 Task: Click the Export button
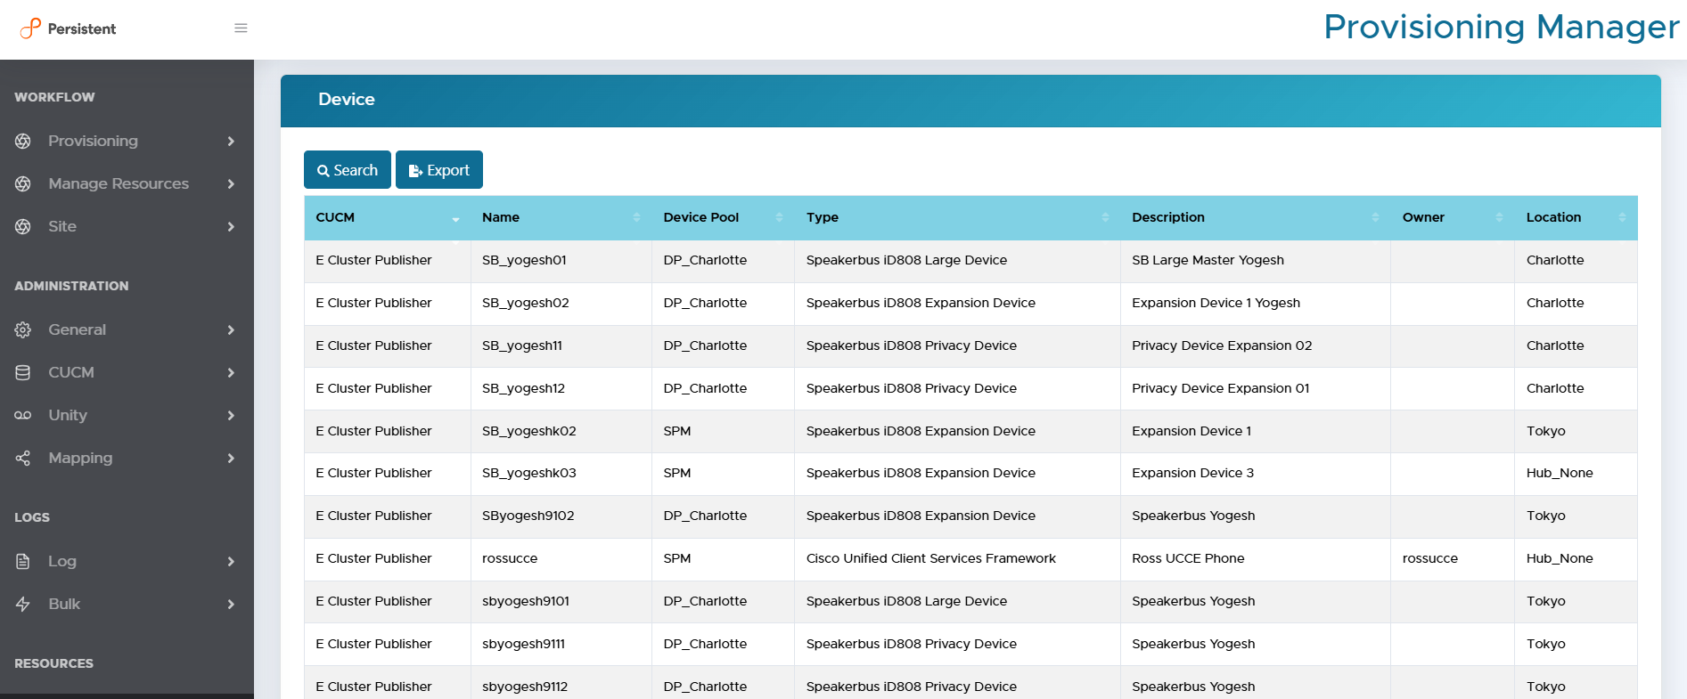[439, 170]
